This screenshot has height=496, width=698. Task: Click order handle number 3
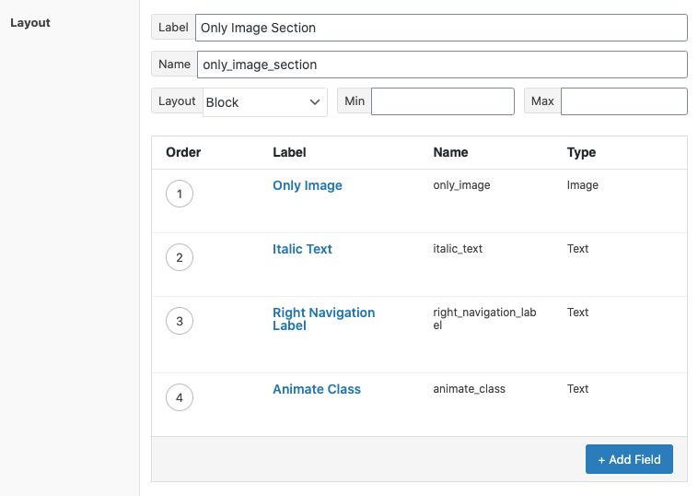180,321
